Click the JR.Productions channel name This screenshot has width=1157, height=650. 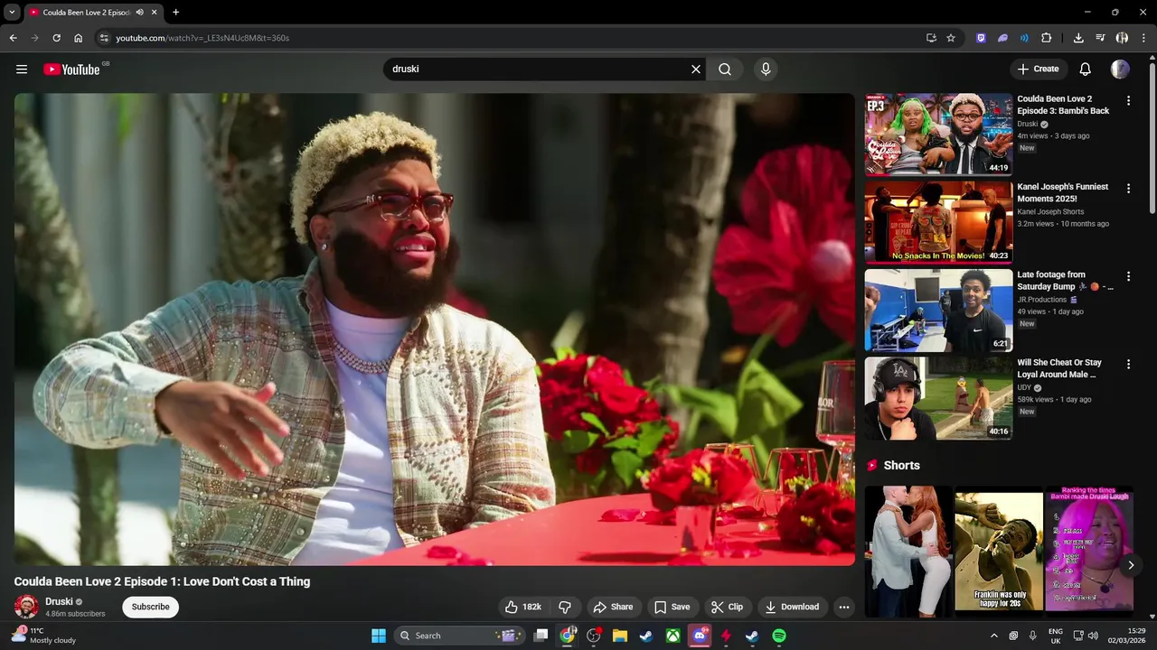[1043, 300]
